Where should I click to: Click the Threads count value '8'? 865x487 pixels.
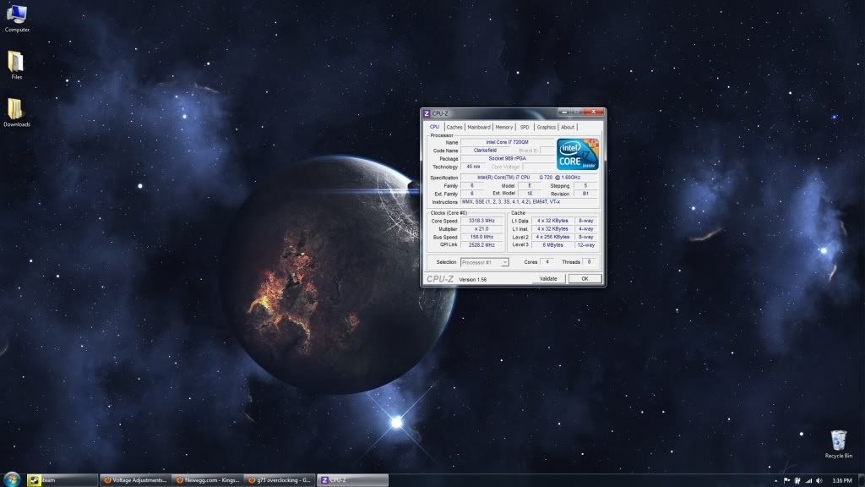(589, 262)
